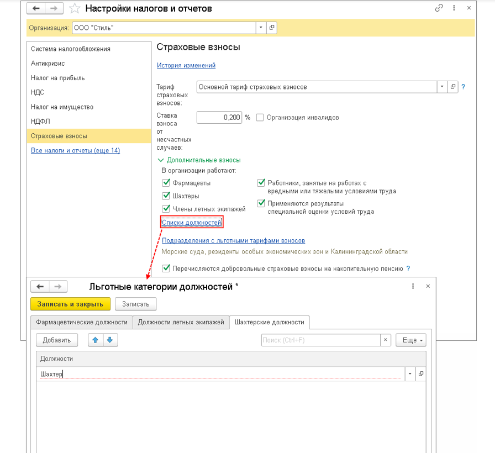The height and width of the screenshot is (453, 495).
Task: Click the help question mark beside tariff field
Action: tap(464, 87)
